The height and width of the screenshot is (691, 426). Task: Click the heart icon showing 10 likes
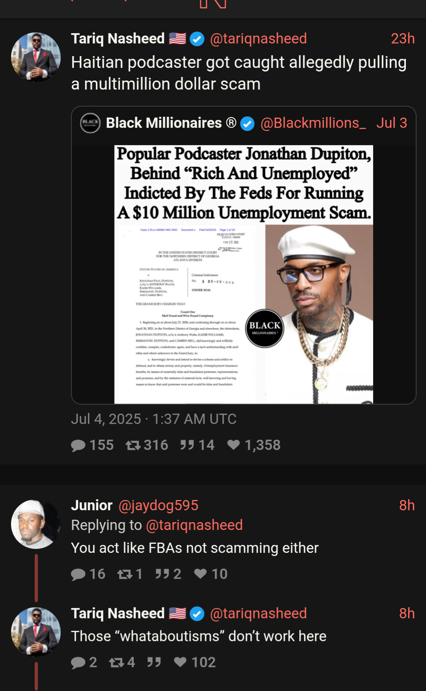[x=200, y=574]
